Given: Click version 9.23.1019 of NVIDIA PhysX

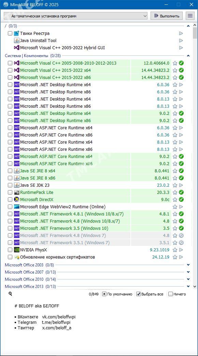Looking at the screenshot, I should (159, 250).
